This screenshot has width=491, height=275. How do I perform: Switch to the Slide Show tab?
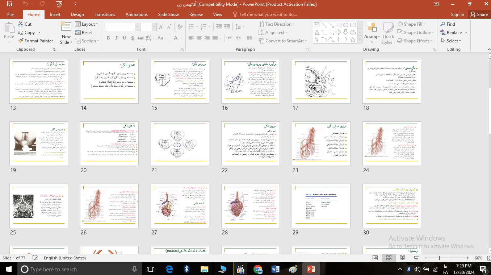[168, 14]
